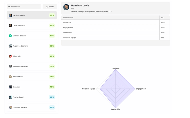Screen dimensions: 190x118
Task: Click the large Hamilton Lewis profile photo
Action: 66,7
